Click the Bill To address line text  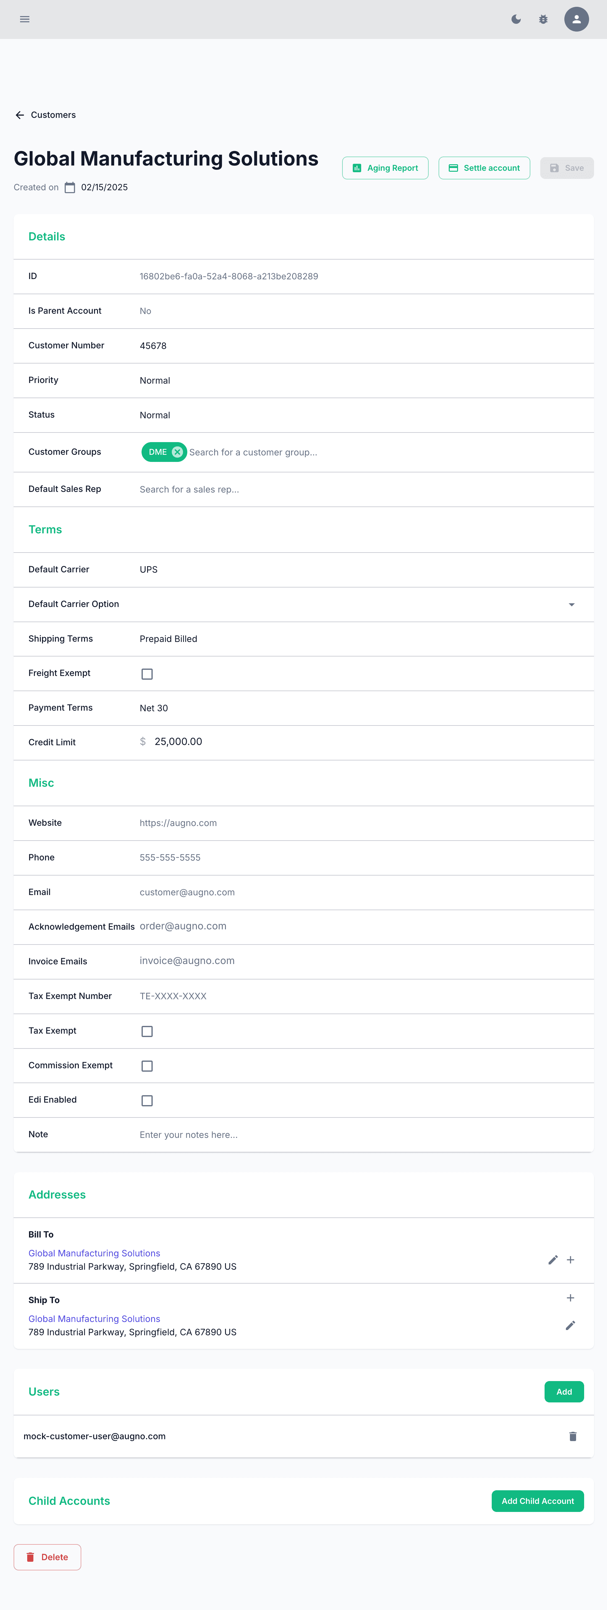132,1267
